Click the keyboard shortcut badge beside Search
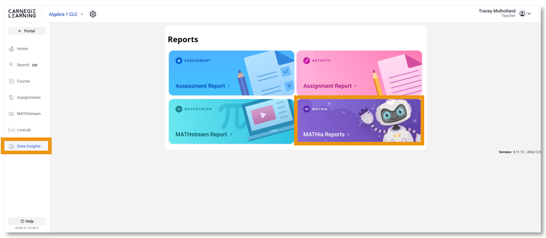This screenshot has height=238, width=546. (34, 65)
